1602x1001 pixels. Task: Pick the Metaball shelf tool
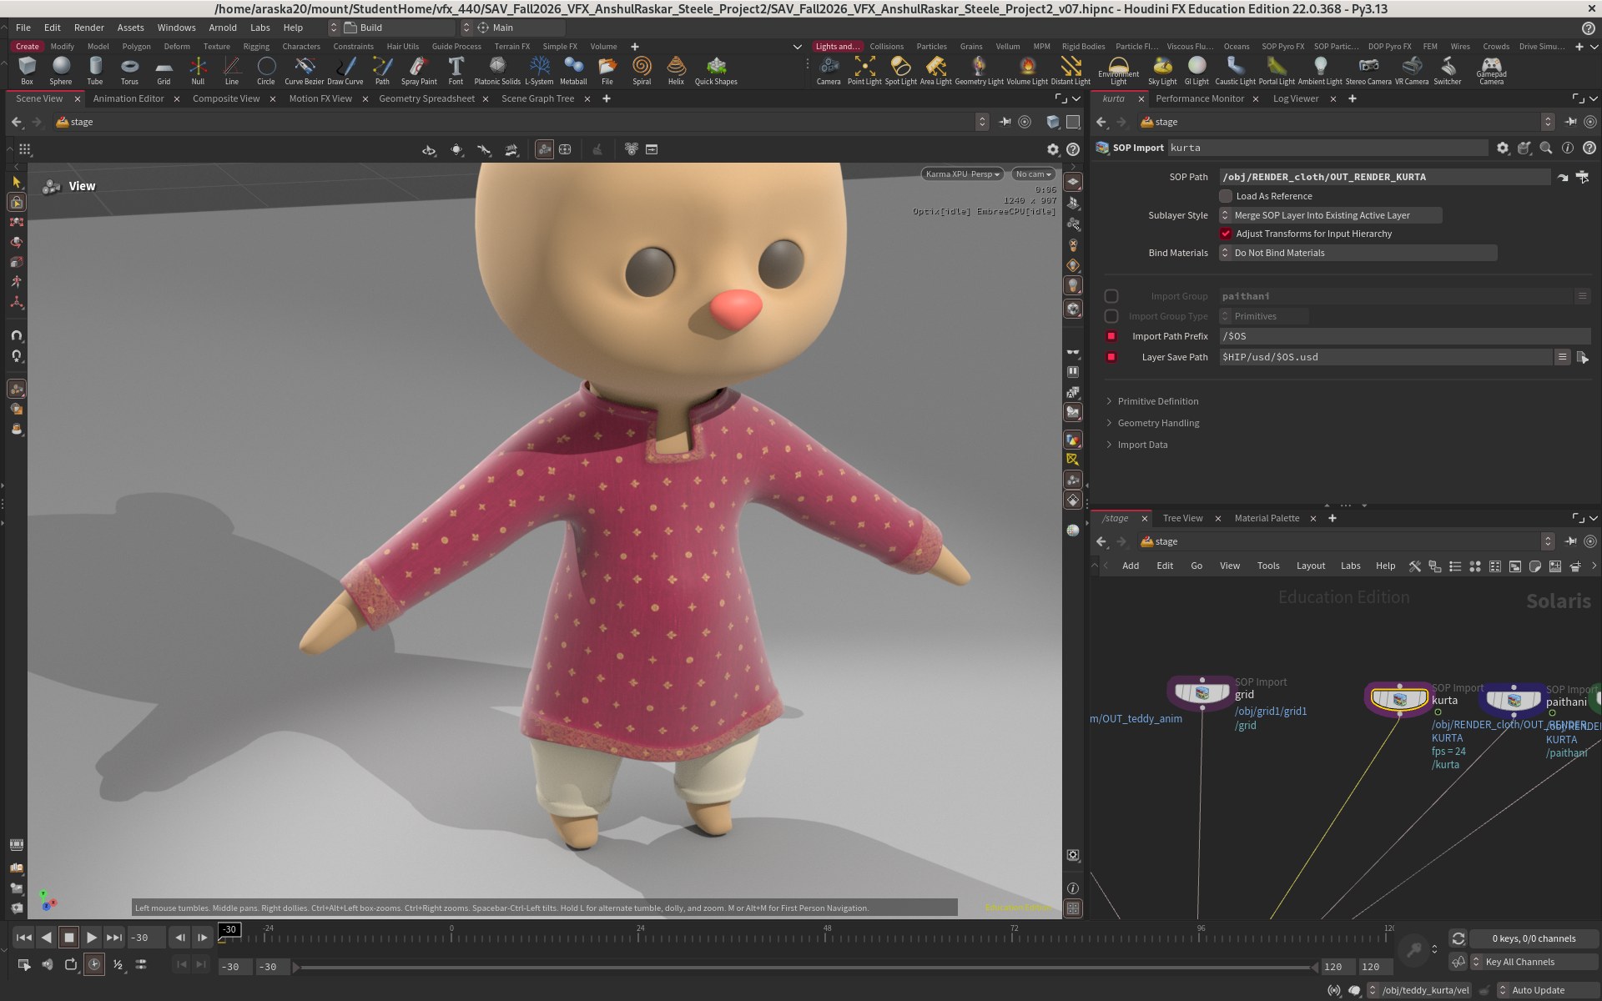(x=573, y=70)
